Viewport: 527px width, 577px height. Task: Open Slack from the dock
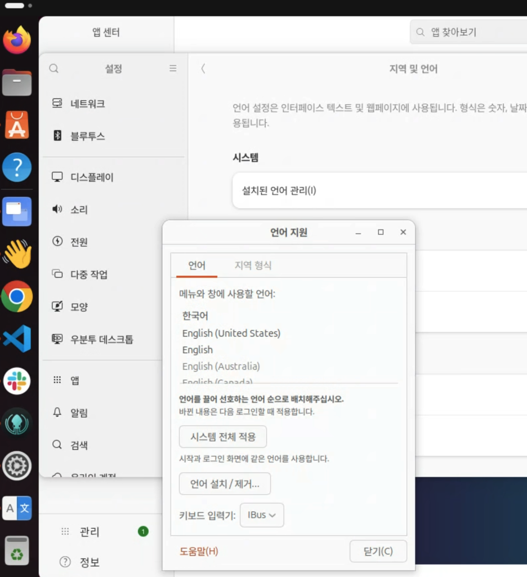click(x=17, y=381)
